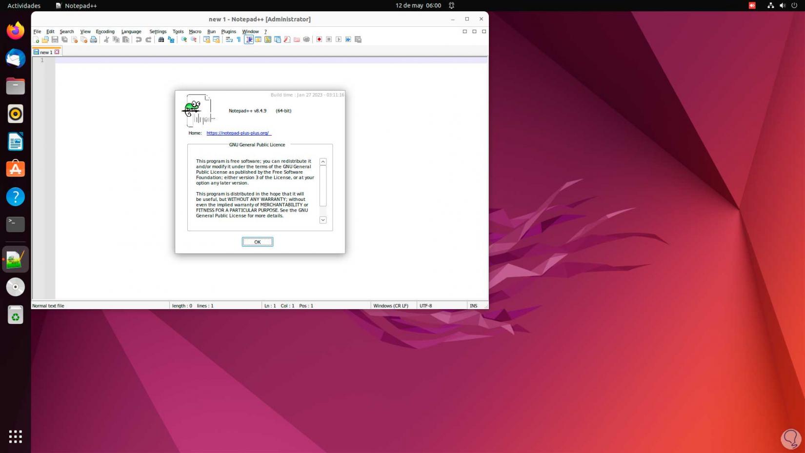Image resolution: width=805 pixels, height=453 pixels.
Task: Click the Print toolbar icon
Action: tap(93, 39)
